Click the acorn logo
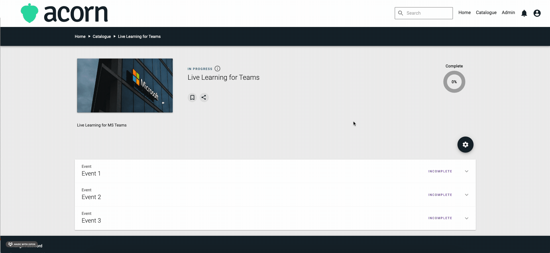The width and height of the screenshot is (550, 253). pyautogui.click(x=64, y=13)
